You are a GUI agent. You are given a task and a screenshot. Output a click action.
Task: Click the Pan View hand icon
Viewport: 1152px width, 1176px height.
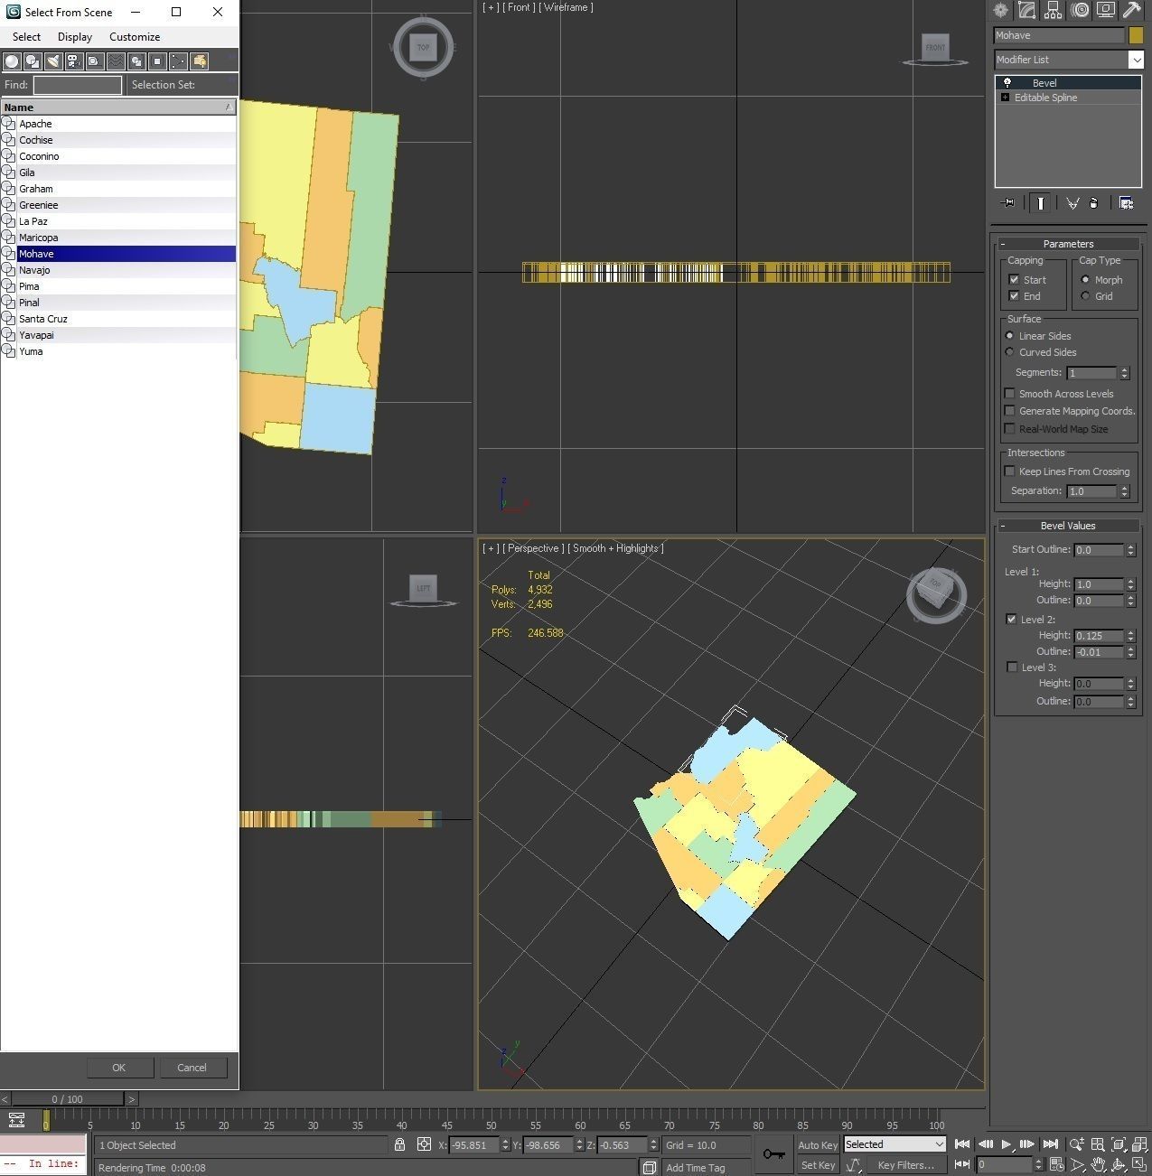(1098, 1165)
